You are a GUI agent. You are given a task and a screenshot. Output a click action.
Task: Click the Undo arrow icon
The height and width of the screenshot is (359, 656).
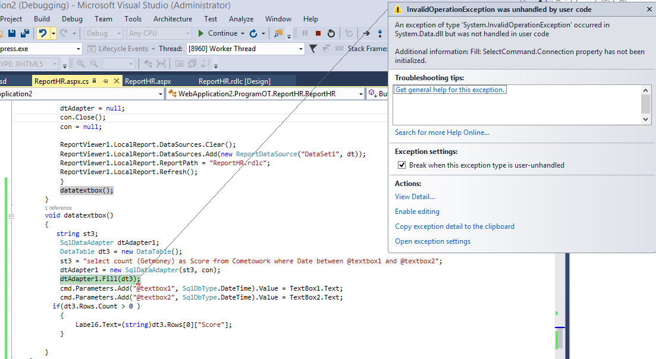(x=43, y=33)
